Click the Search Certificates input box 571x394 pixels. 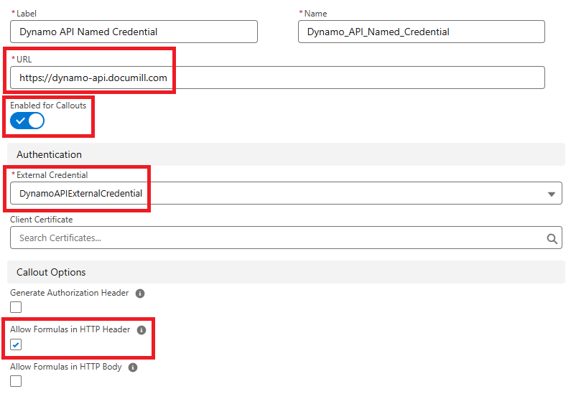277,238
